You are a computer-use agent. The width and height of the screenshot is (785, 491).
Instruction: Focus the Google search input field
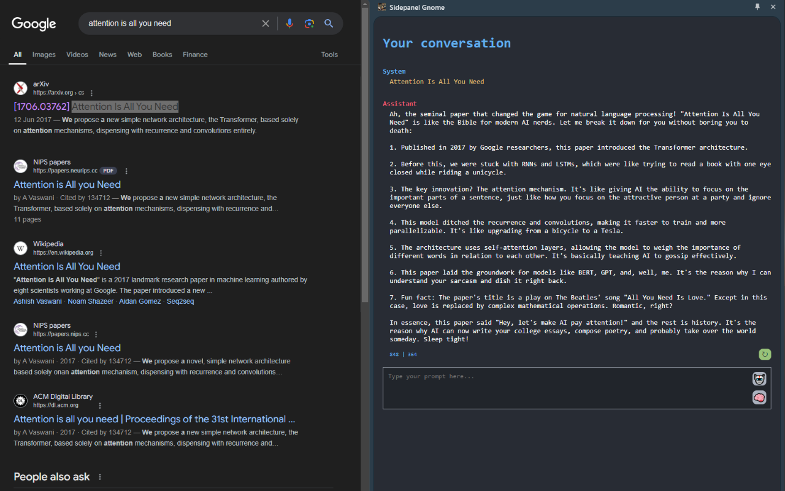[x=170, y=23]
